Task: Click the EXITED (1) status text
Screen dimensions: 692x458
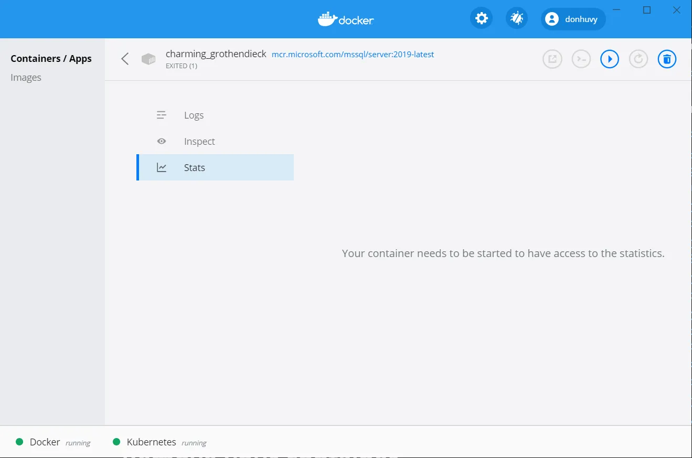Action: [x=182, y=66]
